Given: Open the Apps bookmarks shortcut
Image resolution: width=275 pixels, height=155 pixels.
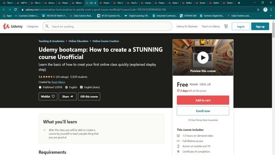Looking at the screenshot, I should click(x=7, y=15).
